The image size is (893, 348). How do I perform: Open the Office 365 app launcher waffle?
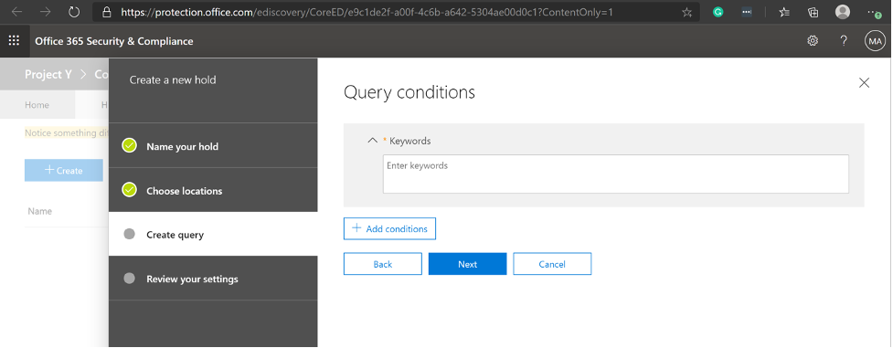[x=15, y=41]
